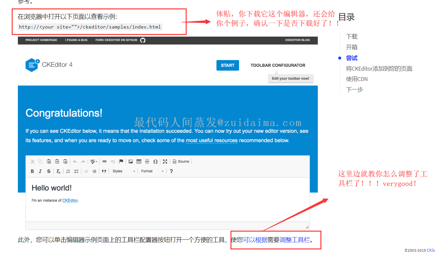This screenshot has width=435, height=253.
Task: Click the Cut icon in editor toolbar
Action: pos(32,161)
